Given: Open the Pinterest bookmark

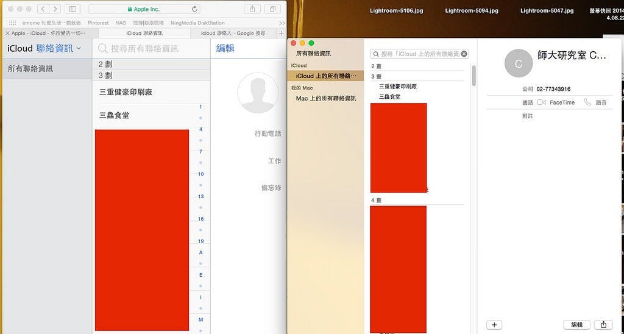Looking at the screenshot, I should [98, 23].
